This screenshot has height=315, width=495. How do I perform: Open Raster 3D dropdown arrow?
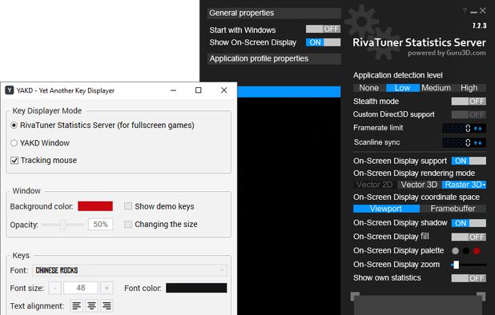(484, 185)
